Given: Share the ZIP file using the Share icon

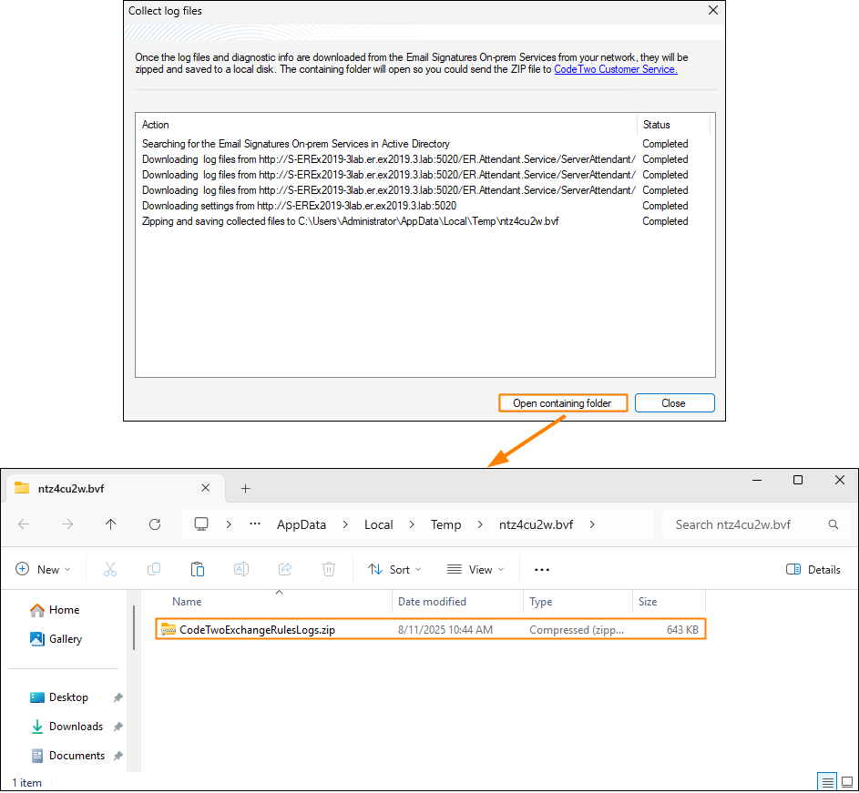Looking at the screenshot, I should click(x=284, y=569).
